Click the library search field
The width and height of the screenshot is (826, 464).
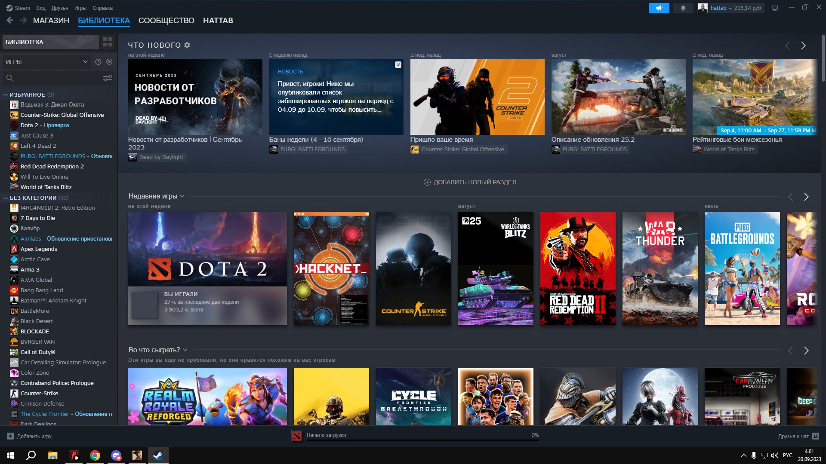tap(54, 78)
